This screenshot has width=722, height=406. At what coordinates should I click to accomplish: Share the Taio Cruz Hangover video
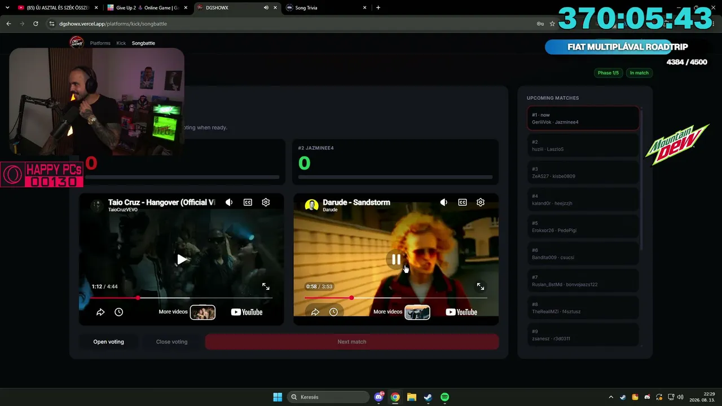click(x=100, y=312)
